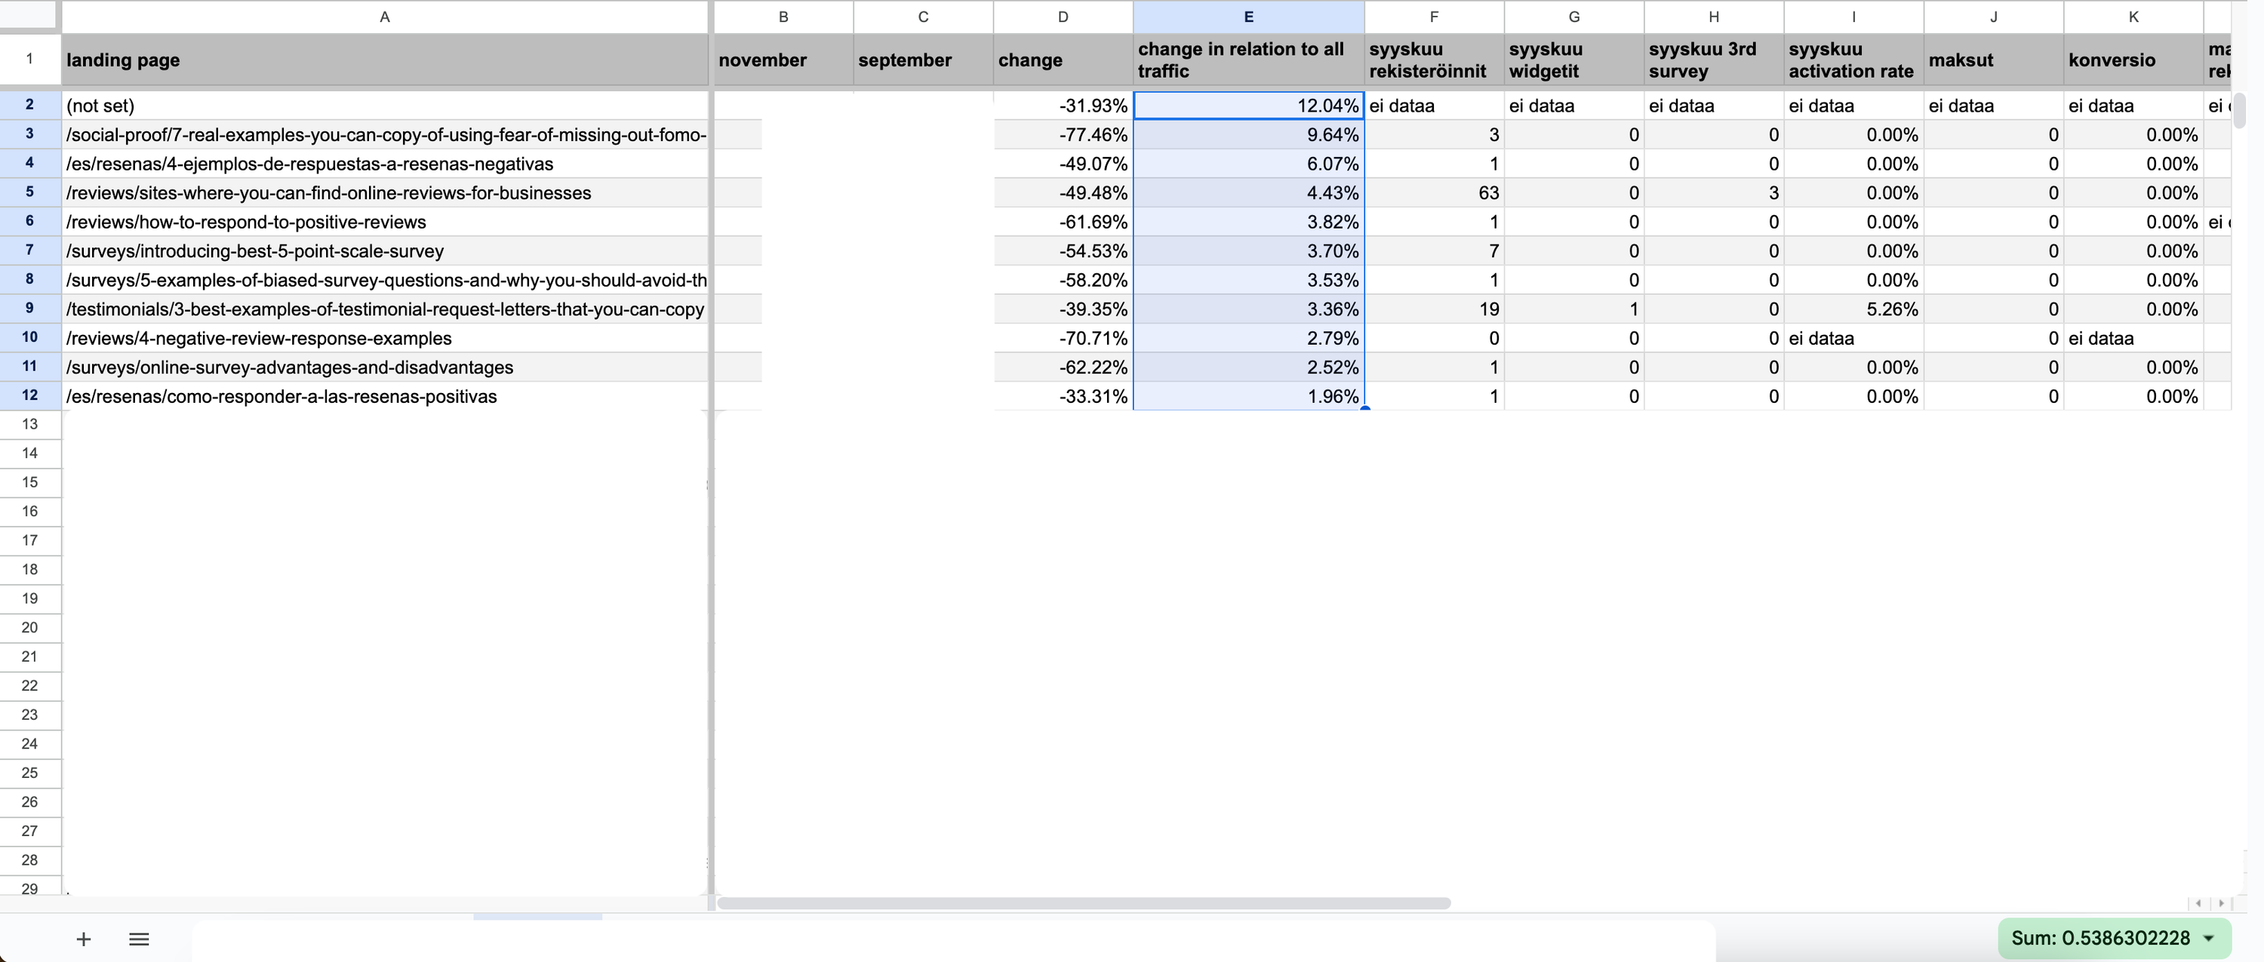The width and height of the screenshot is (2264, 962).
Task: Select column A header
Action: coord(384,17)
